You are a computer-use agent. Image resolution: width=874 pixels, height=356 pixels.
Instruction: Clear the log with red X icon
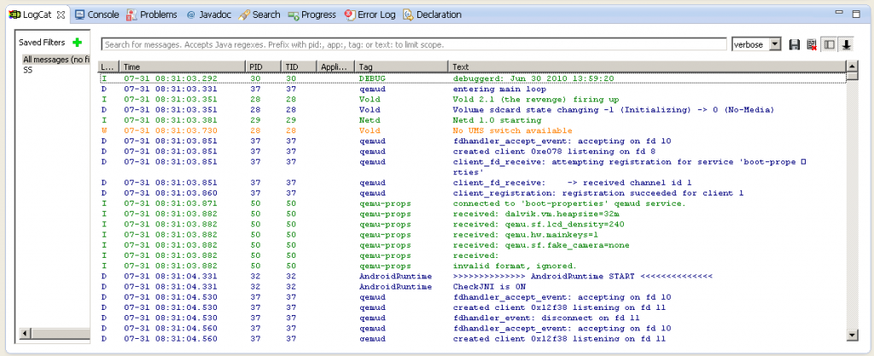812,44
